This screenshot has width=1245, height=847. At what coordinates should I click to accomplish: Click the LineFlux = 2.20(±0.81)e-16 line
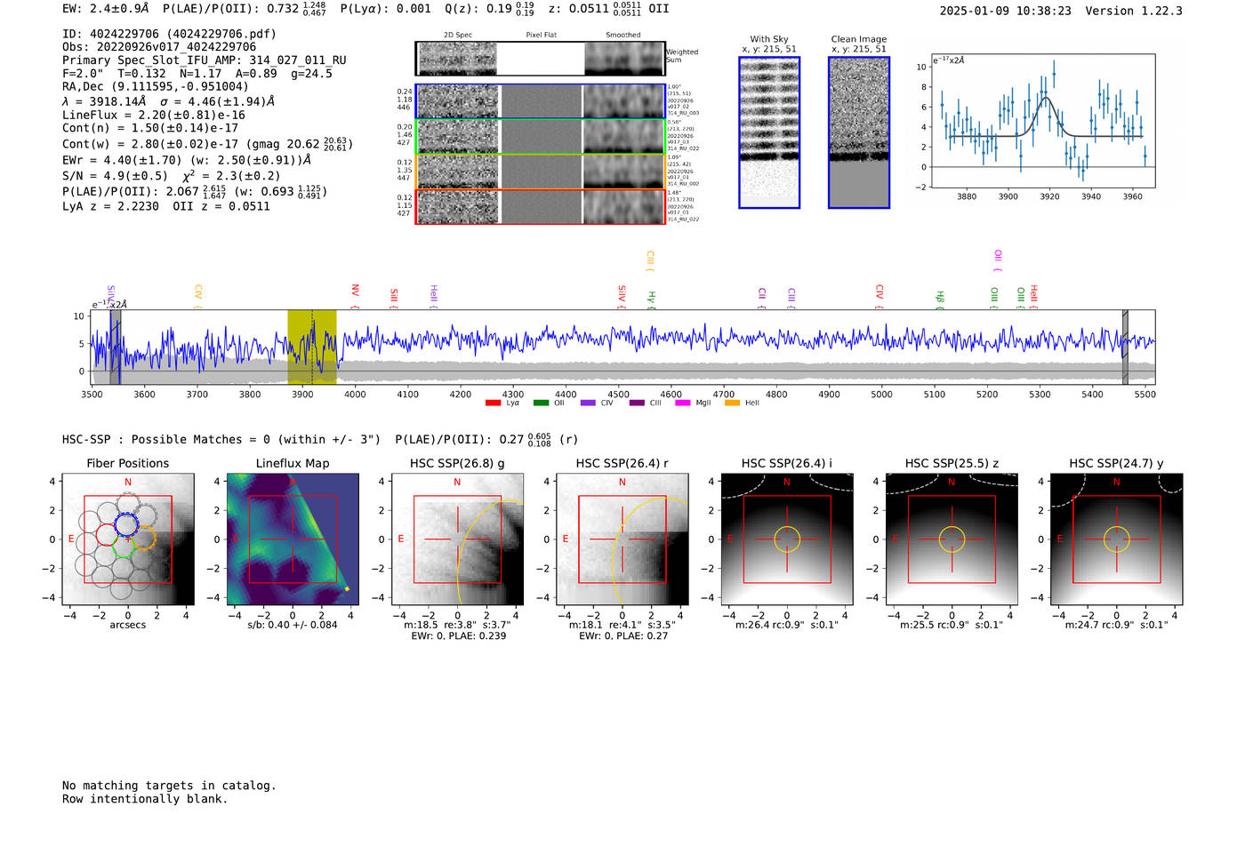tap(154, 115)
